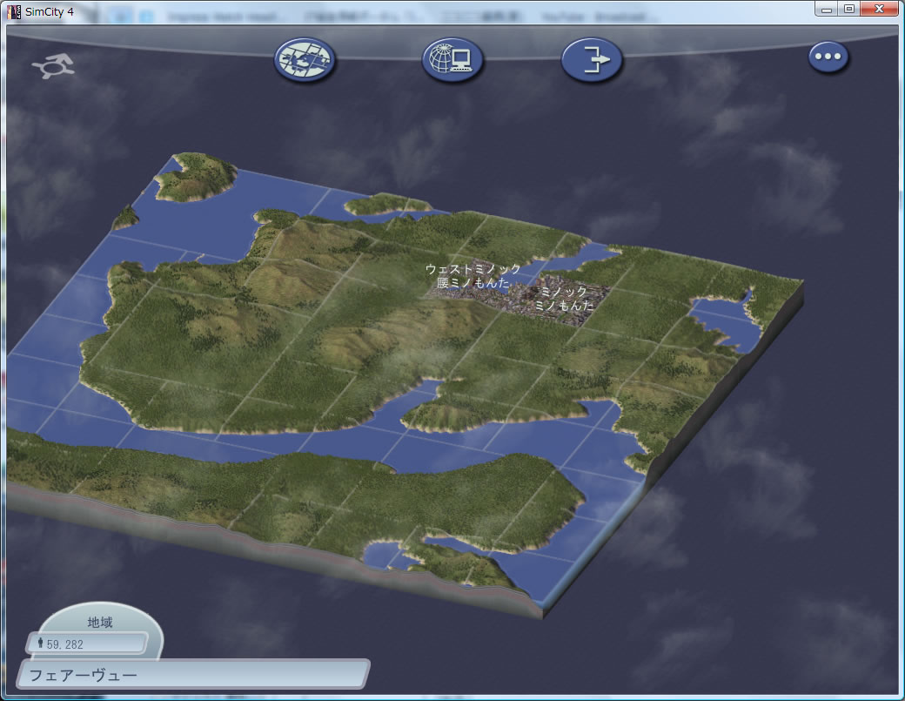Click the SimCity 4 title bar icon

click(14, 11)
